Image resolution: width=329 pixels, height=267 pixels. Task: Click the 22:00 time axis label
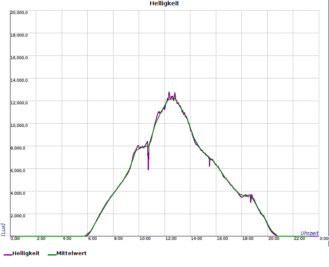299,239
